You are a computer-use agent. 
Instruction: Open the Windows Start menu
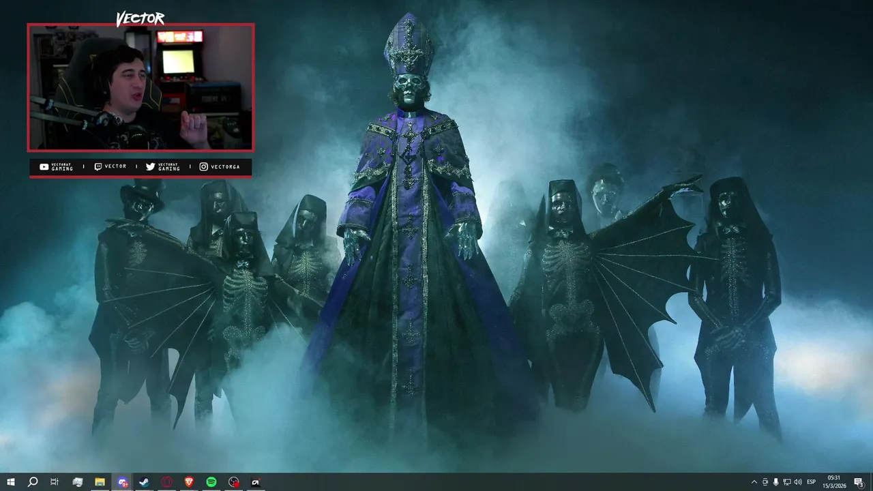[x=11, y=482]
